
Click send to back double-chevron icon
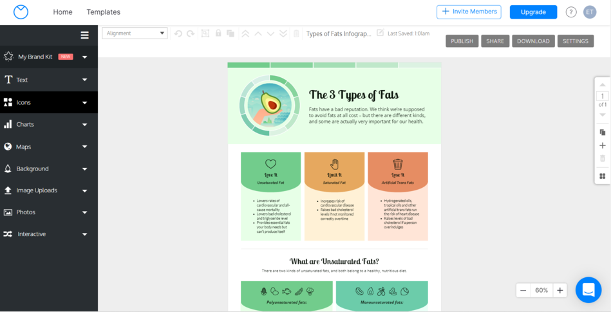[283, 33]
